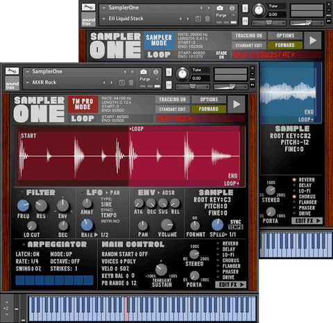This screenshot has height=323, width=333.
Task: Click the info icon in back window header
Action: [x=232, y=8]
